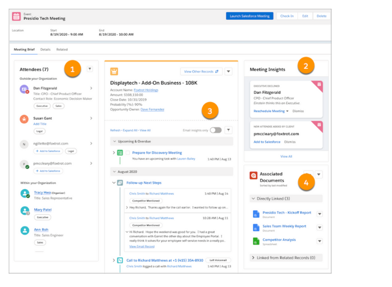Click the Associated Documents red icon
The image size is (392, 287).
tap(254, 176)
